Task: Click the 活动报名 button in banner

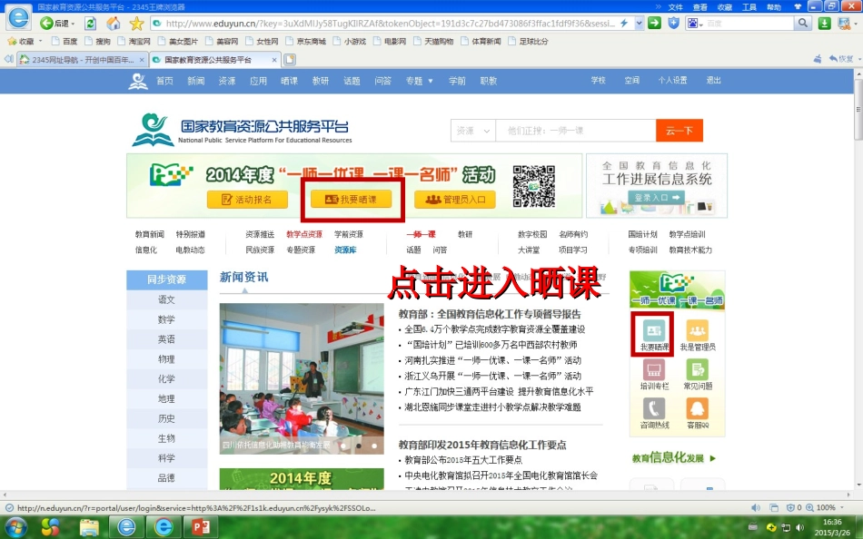Action: 247,199
